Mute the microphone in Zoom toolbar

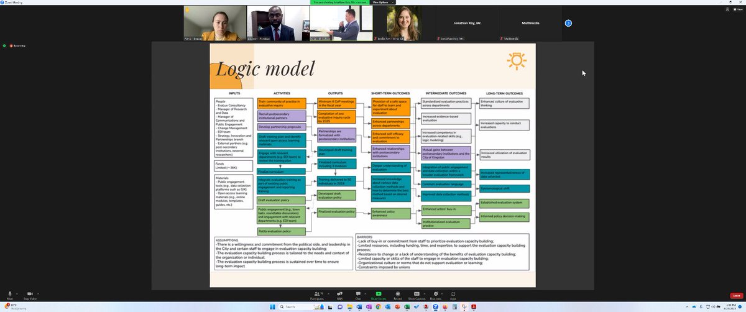click(x=9, y=295)
